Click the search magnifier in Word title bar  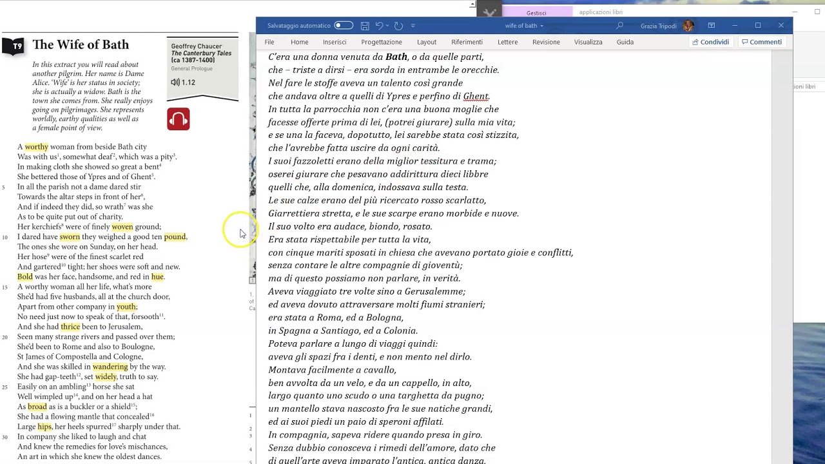click(x=620, y=26)
